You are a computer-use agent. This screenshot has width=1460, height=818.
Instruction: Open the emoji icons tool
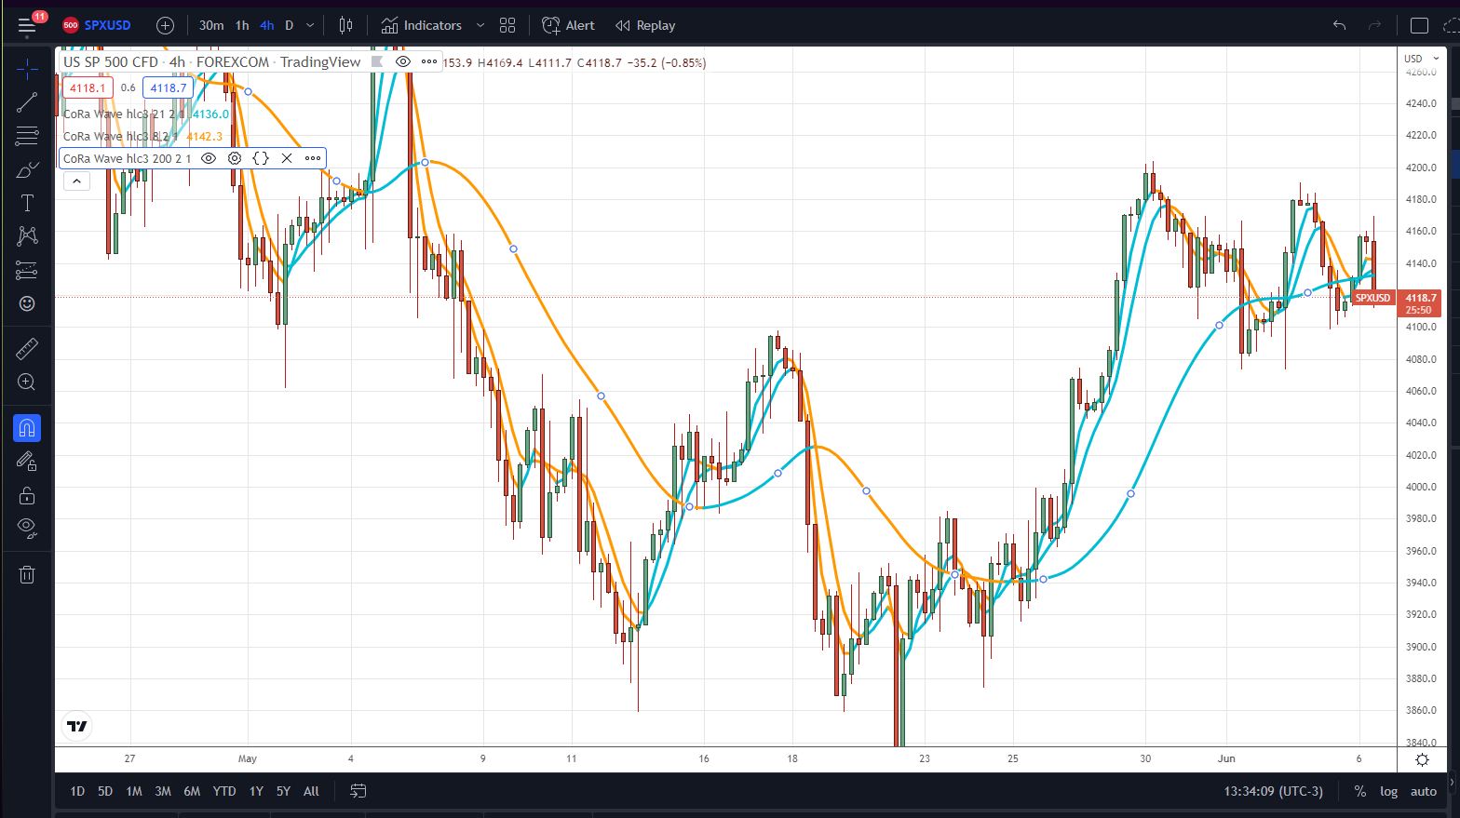pyautogui.click(x=27, y=303)
